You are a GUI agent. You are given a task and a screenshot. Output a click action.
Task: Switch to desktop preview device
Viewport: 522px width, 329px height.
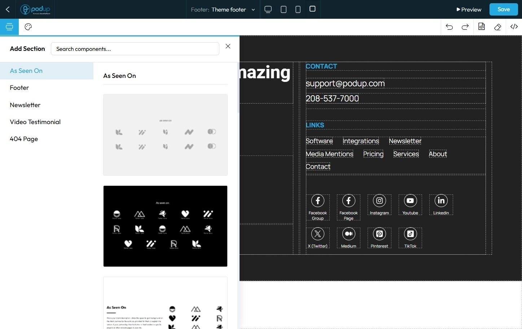coord(268,9)
